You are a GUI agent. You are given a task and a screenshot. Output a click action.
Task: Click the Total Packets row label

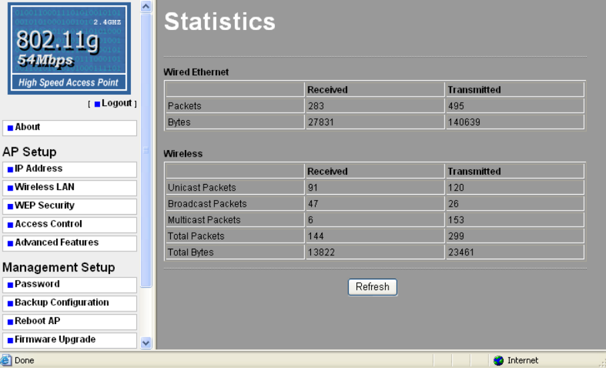tap(196, 236)
